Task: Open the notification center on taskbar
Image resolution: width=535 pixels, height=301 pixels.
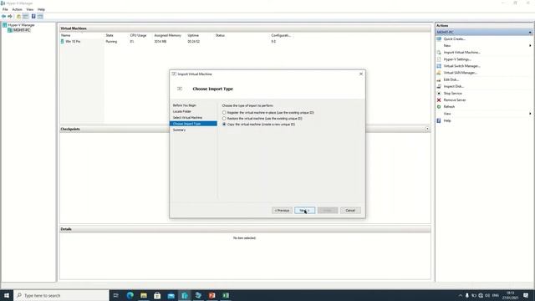Action: (526, 295)
